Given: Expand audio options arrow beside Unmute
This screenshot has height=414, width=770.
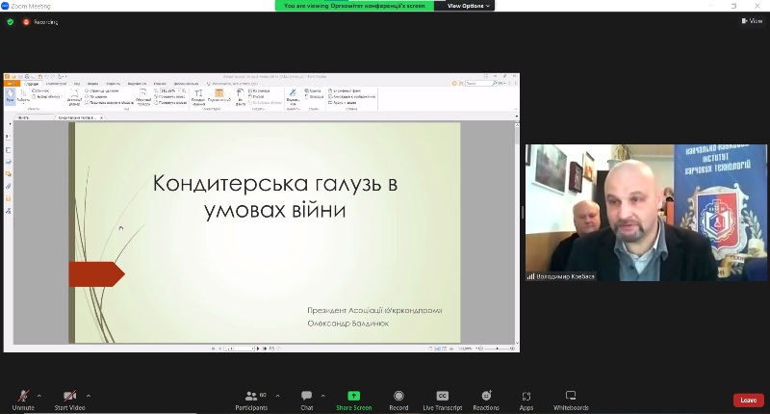Looking at the screenshot, I should (x=39, y=395).
